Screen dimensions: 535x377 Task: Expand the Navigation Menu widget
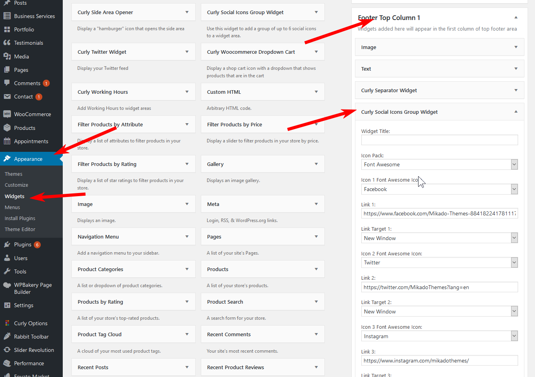(x=187, y=237)
